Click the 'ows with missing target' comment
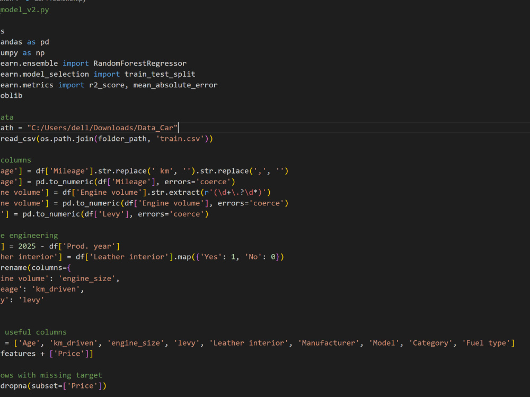The image size is (530, 397). click(51, 375)
